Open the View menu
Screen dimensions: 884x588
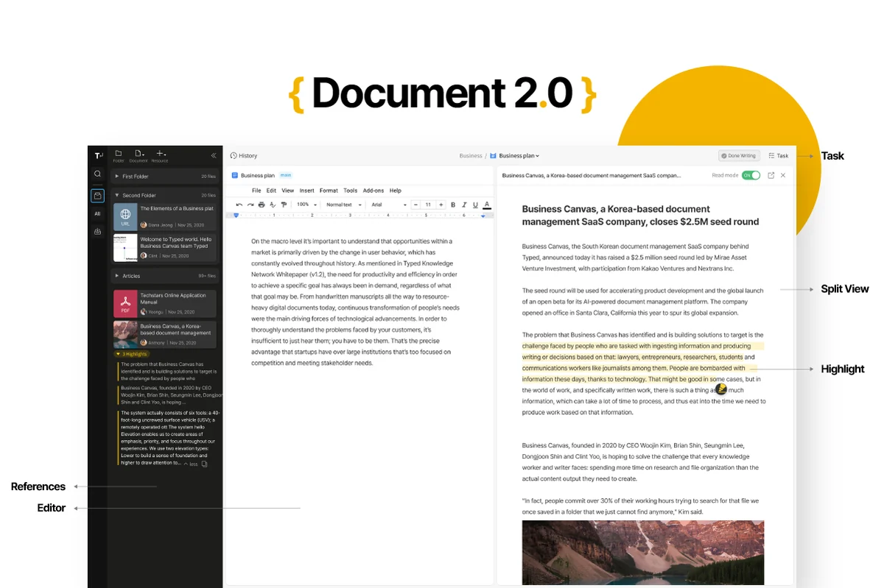point(288,191)
